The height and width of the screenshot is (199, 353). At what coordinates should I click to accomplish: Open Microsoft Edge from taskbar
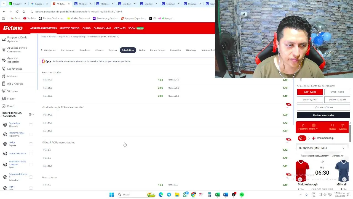[x=161, y=195]
